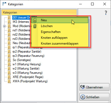Click the Übernehmen button
Viewport: 111px width, 103px height.
pyautogui.click(x=94, y=87)
